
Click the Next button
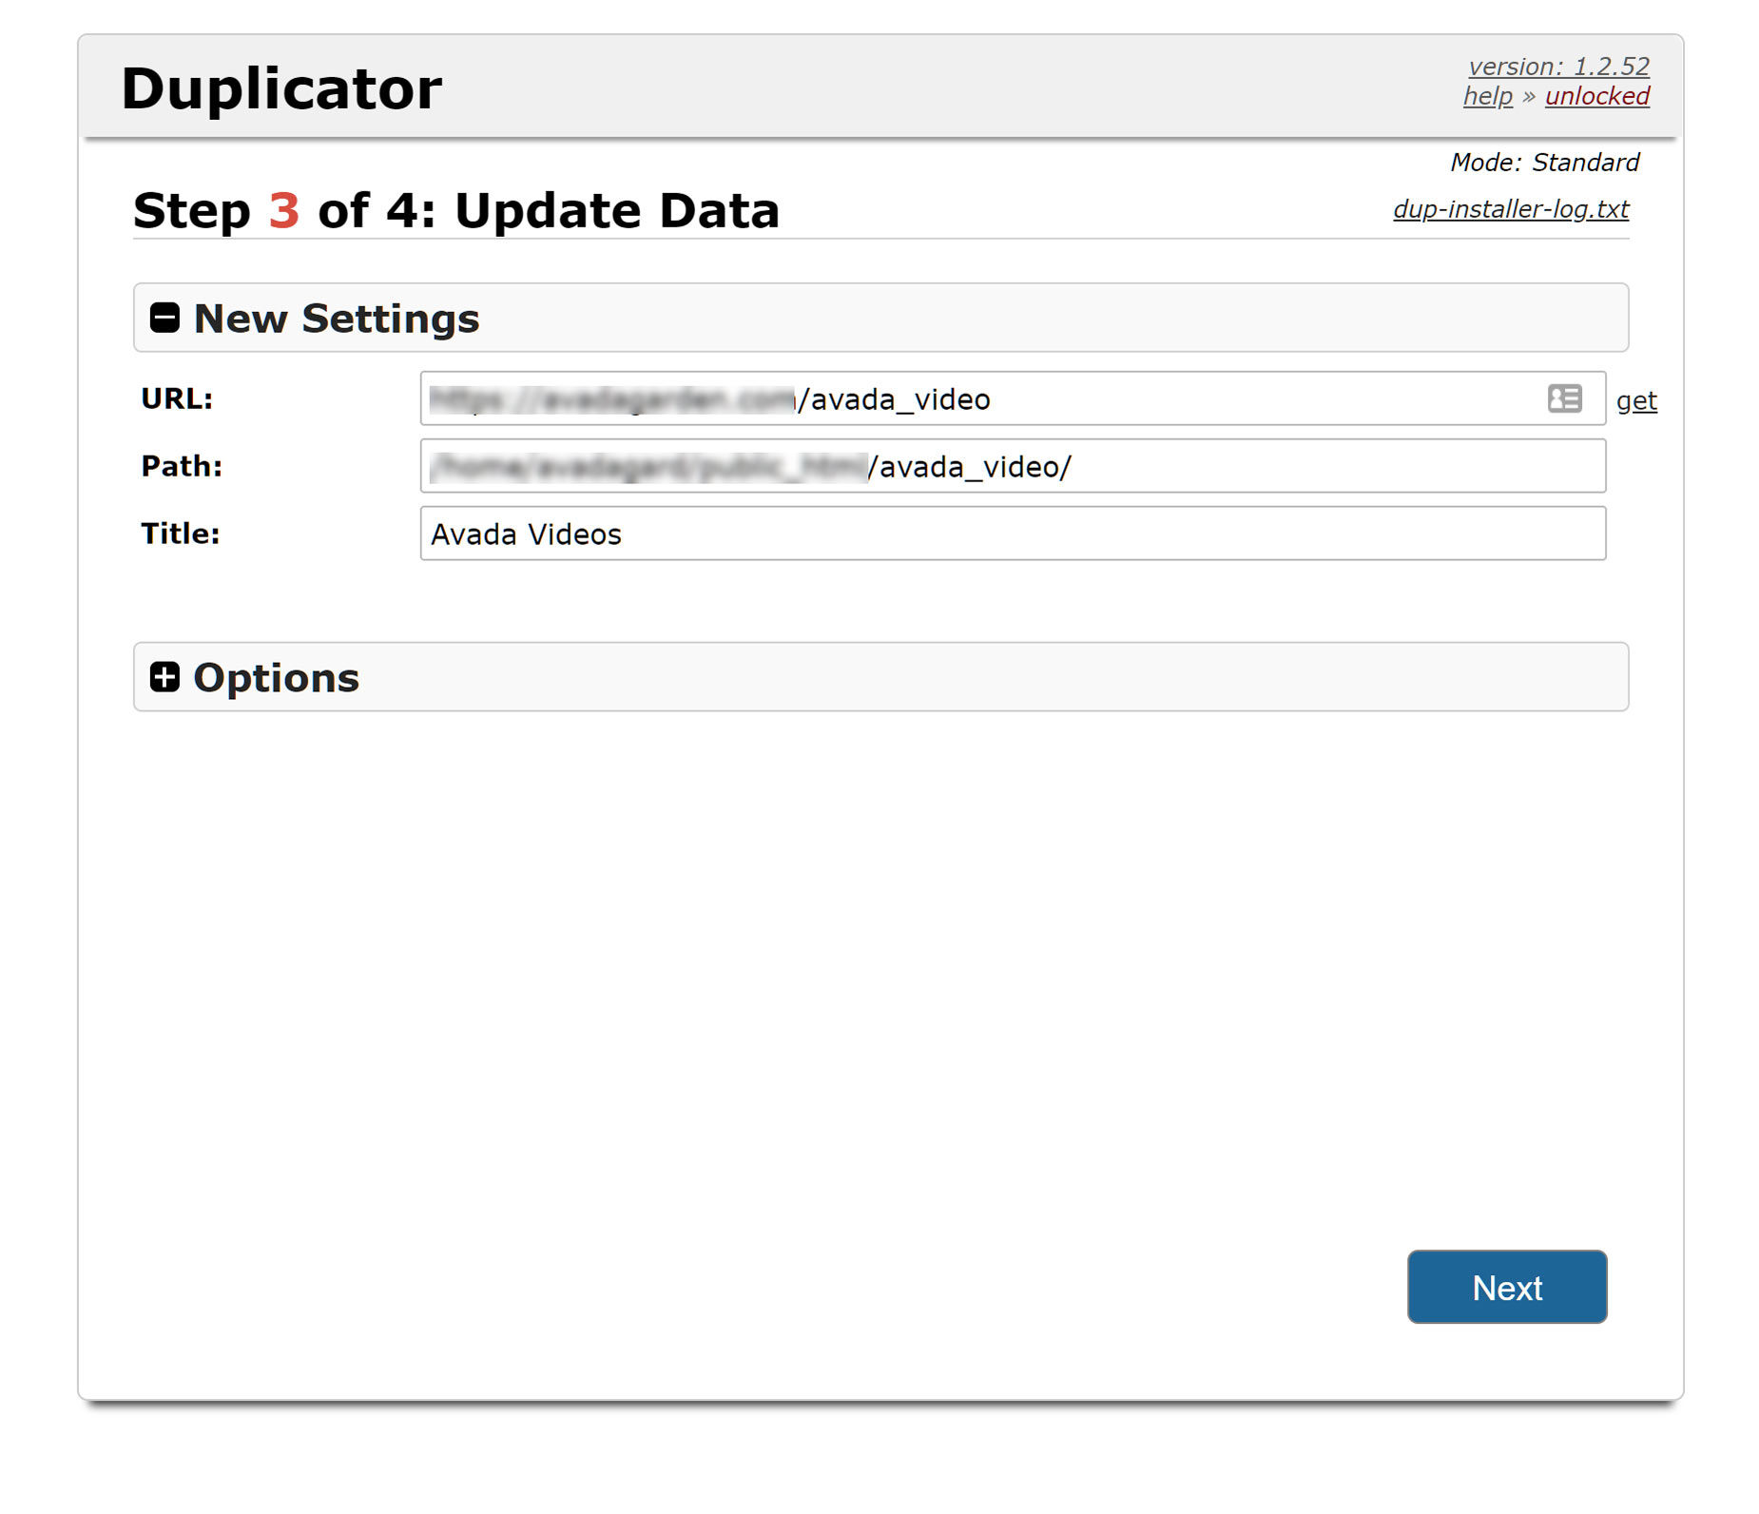coord(1507,1287)
